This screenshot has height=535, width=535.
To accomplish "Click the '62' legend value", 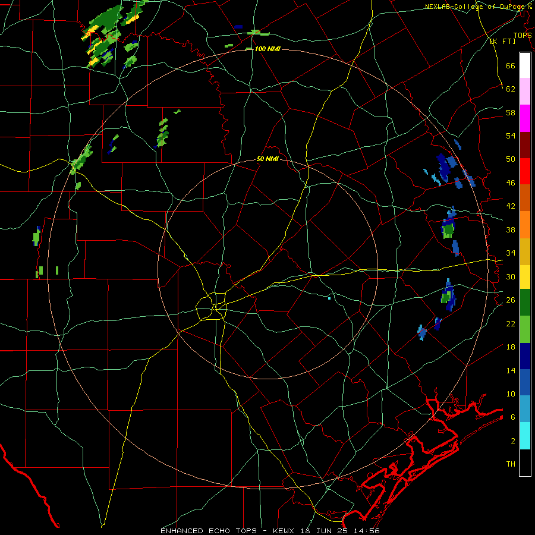I will 511,89.
